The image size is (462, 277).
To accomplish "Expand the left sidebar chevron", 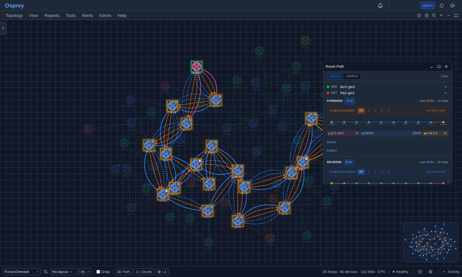I will 3,28.
